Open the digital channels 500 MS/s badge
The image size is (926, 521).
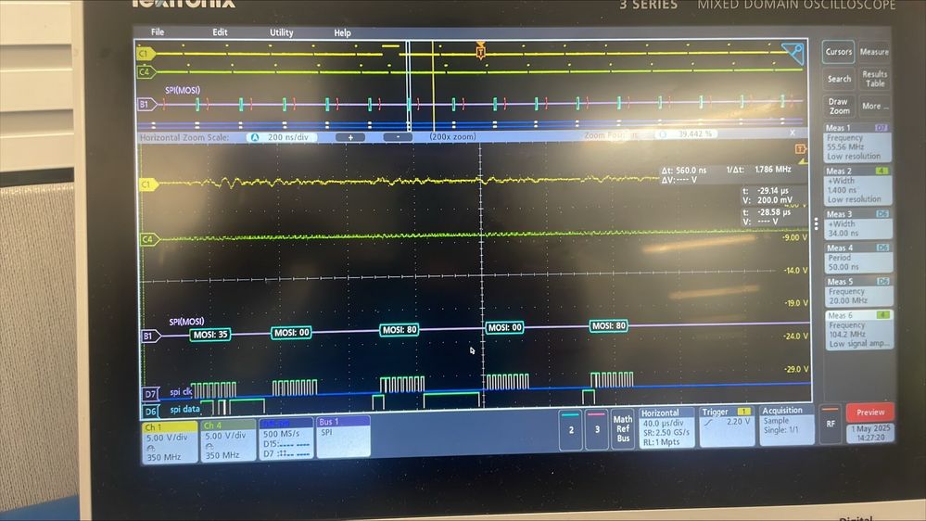(x=285, y=438)
